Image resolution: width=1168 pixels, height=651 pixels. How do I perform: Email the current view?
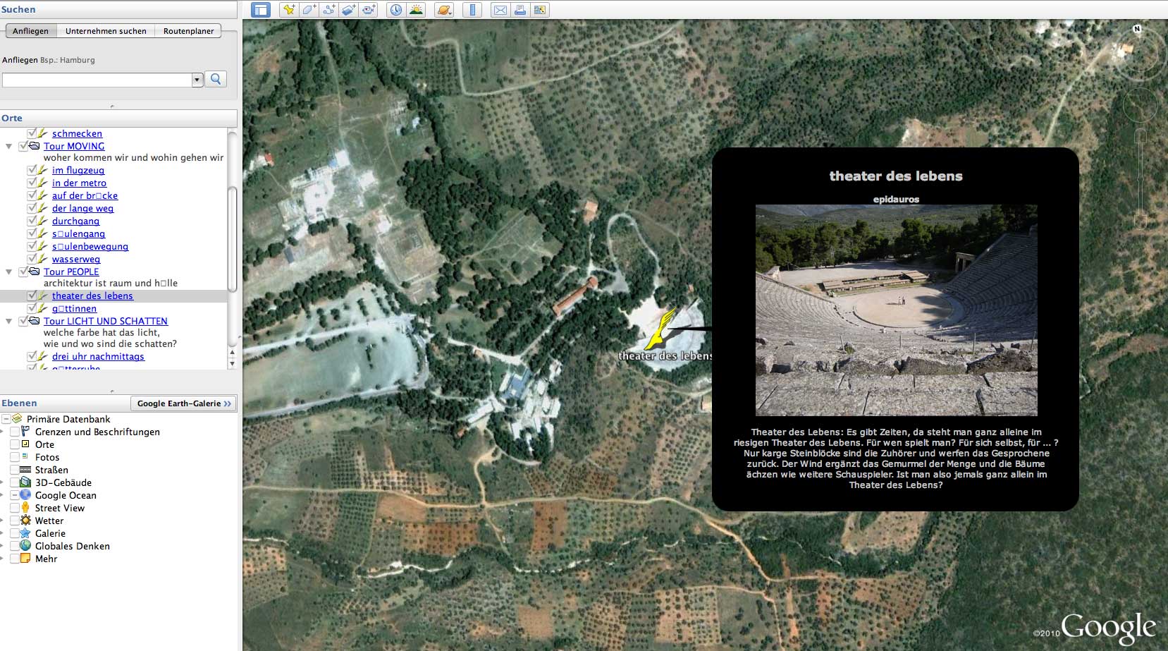[500, 10]
